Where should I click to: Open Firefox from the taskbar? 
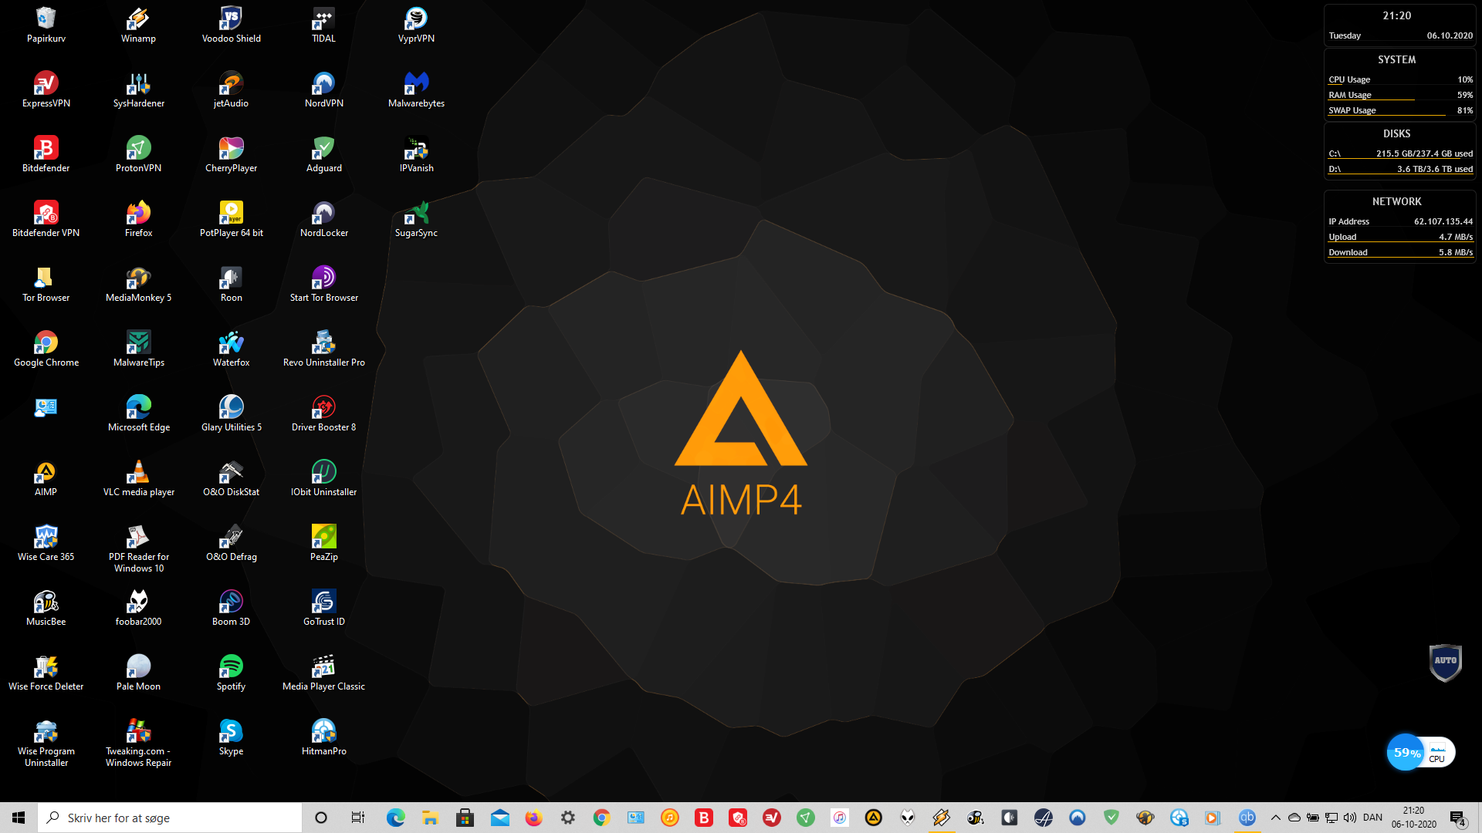pos(533,818)
